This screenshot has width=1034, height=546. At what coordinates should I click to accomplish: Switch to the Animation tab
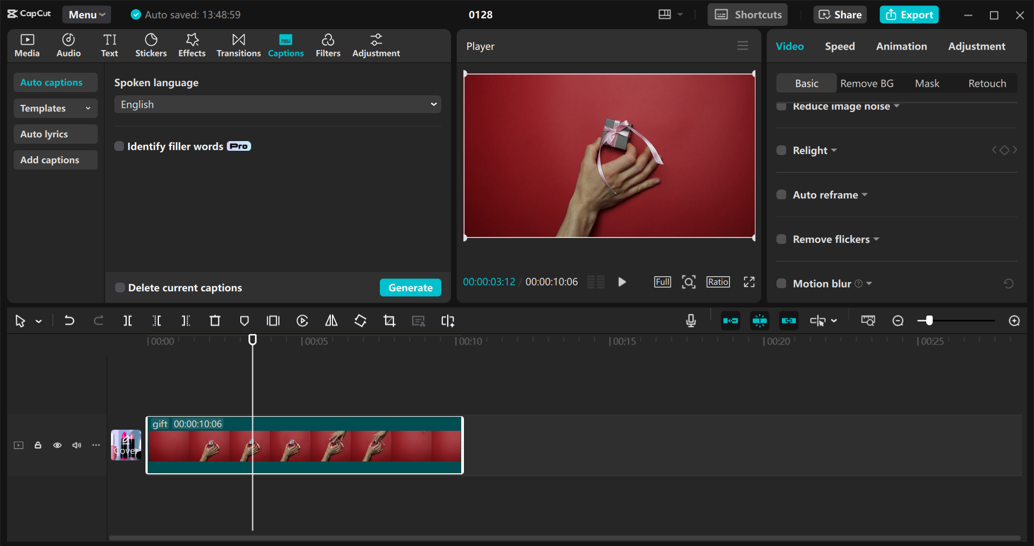click(901, 46)
